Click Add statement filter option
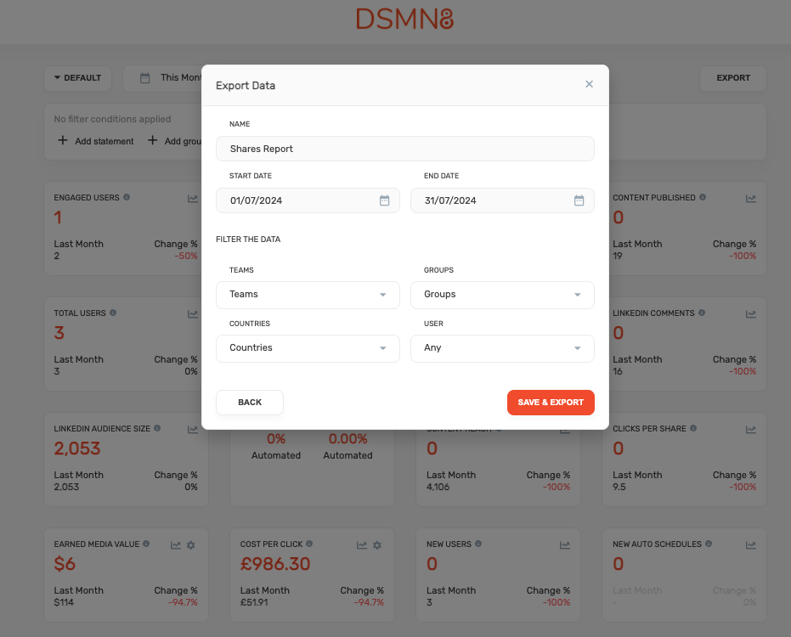The height and width of the screenshot is (637, 791). click(x=96, y=141)
